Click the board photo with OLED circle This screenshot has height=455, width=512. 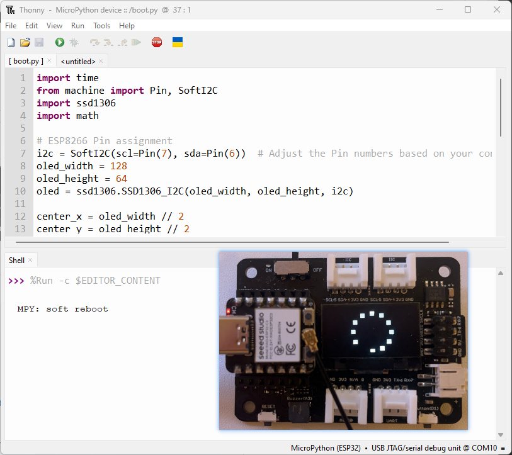point(343,340)
